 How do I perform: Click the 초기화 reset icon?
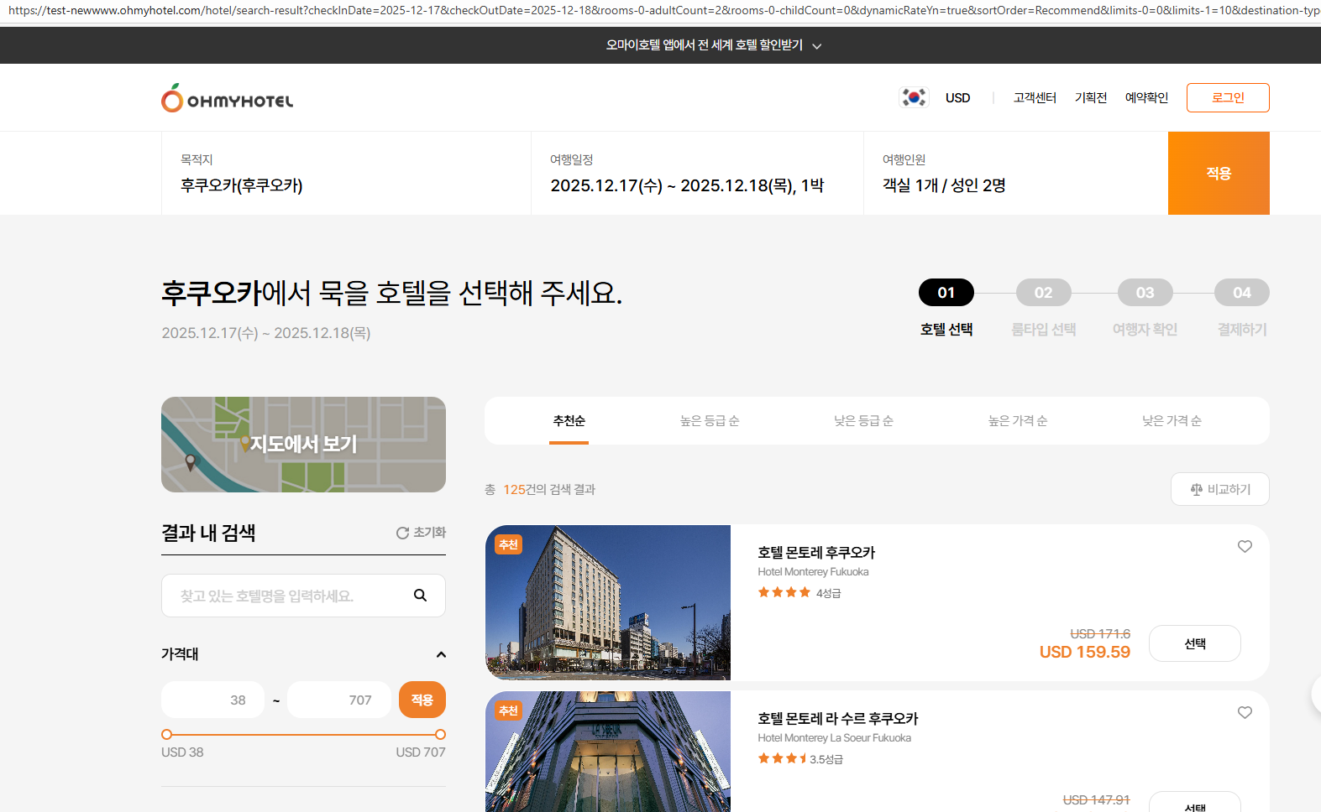coord(403,533)
